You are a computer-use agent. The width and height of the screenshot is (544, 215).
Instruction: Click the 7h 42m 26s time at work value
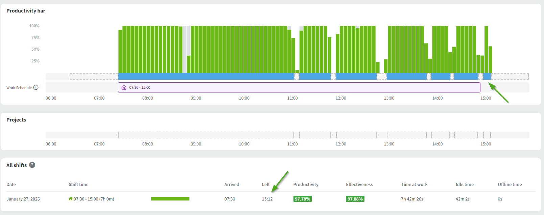pos(412,199)
